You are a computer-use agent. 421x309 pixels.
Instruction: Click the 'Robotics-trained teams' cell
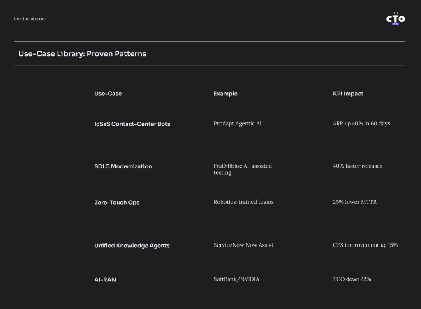click(x=243, y=202)
